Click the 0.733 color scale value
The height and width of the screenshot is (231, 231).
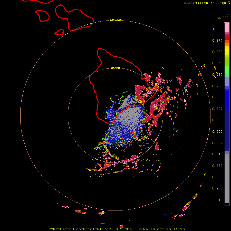coord(217,86)
